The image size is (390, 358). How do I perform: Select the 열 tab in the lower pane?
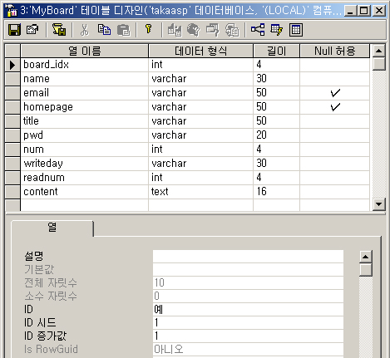coord(52,228)
